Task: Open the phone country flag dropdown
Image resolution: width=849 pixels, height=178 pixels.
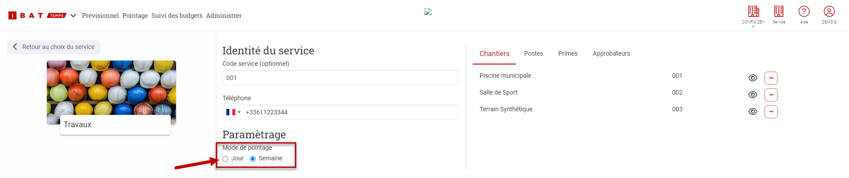Action: (233, 112)
